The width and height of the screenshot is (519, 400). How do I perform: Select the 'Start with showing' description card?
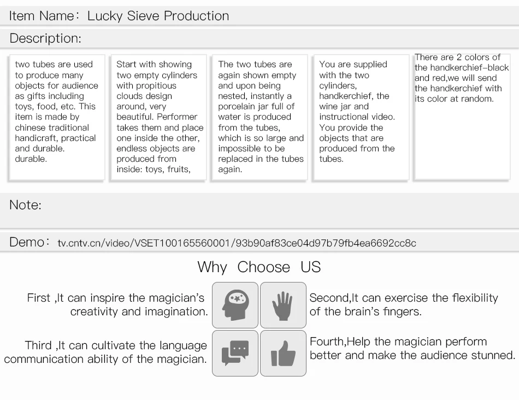point(158,117)
